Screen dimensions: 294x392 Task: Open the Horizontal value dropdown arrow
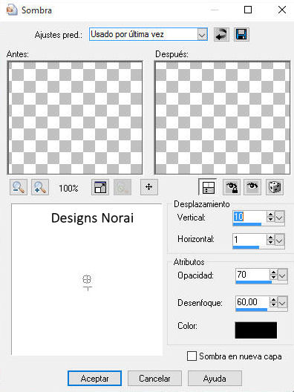click(279, 240)
